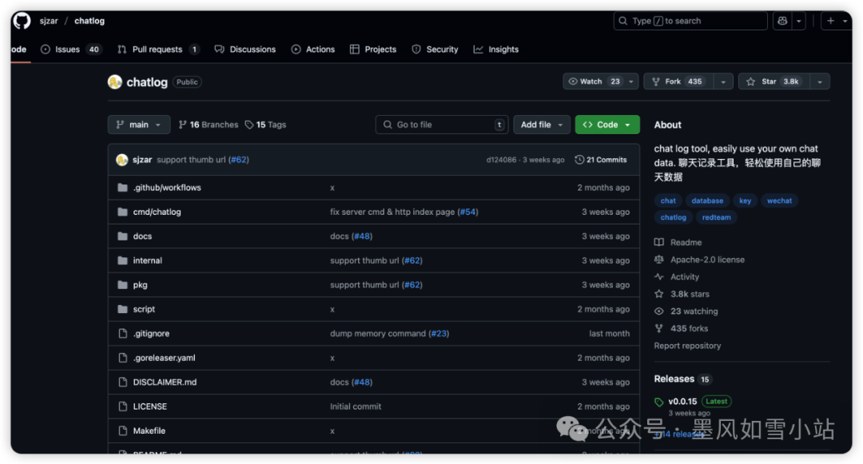863x464 pixels.
Task: Focus the Go to file field
Action: point(441,125)
